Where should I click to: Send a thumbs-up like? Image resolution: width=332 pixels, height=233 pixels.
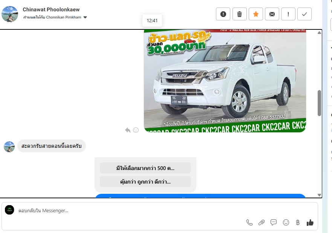310,222
